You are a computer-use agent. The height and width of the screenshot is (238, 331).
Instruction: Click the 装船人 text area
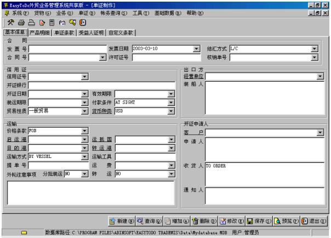point(265,98)
